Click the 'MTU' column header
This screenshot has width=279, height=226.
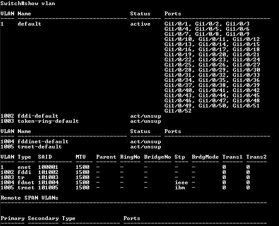click(81, 157)
